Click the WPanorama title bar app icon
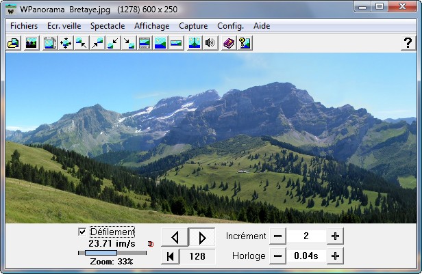The width and height of the screenshot is (422, 274). 11,10
